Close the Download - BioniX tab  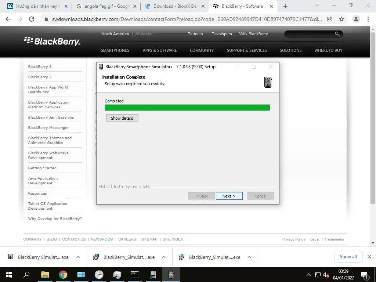pos(203,6)
